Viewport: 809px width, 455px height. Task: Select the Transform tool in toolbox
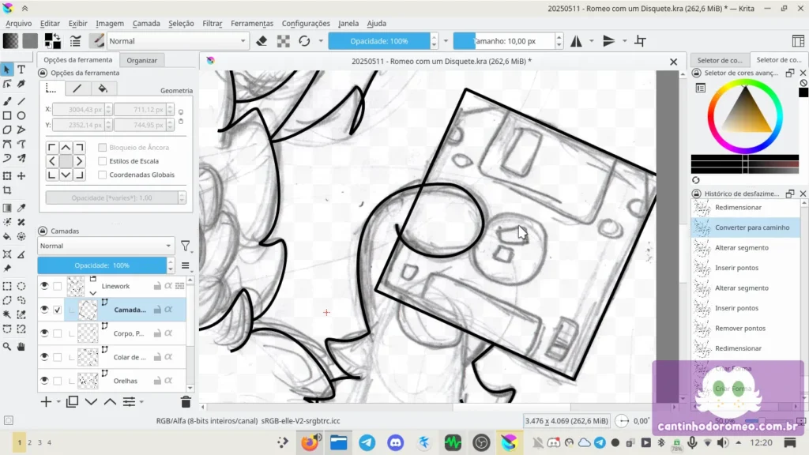coord(7,176)
